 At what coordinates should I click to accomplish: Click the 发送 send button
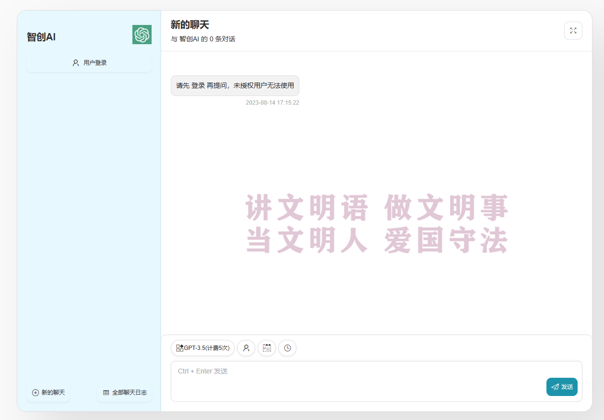[x=562, y=387]
